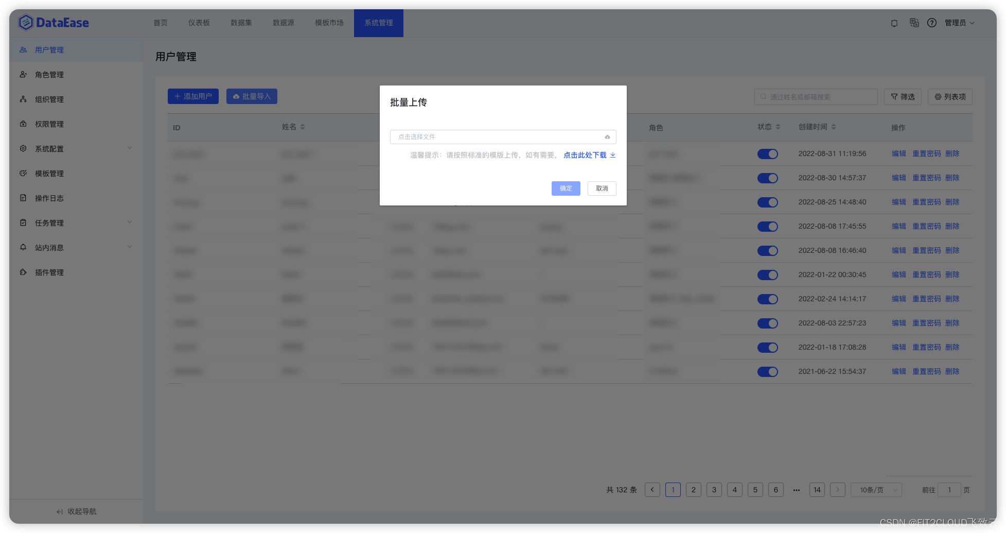The image size is (1006, 533).
Task: Click the 操作日志 document icon
Action: 23,198
